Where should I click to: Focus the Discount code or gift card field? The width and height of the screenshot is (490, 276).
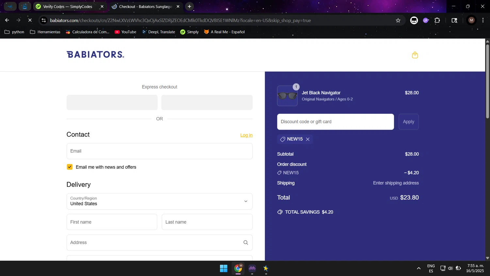point(335,122)
